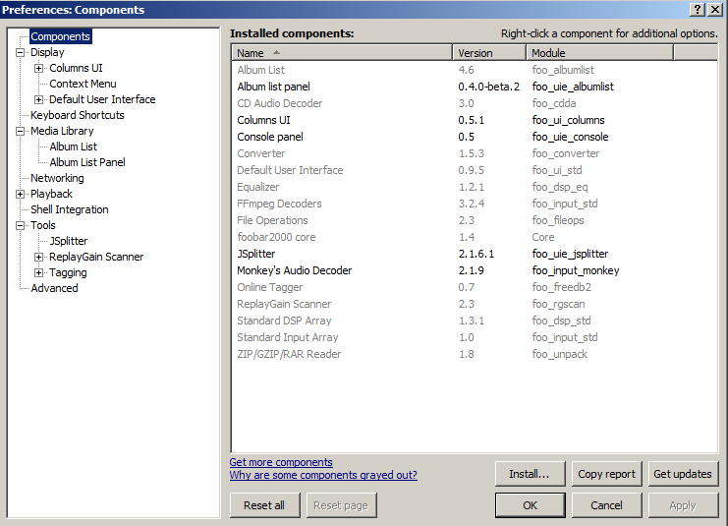The image size is (728, 526).
Task: Expand the ReplayGain Scanner node
Action: tap(39, 257)
